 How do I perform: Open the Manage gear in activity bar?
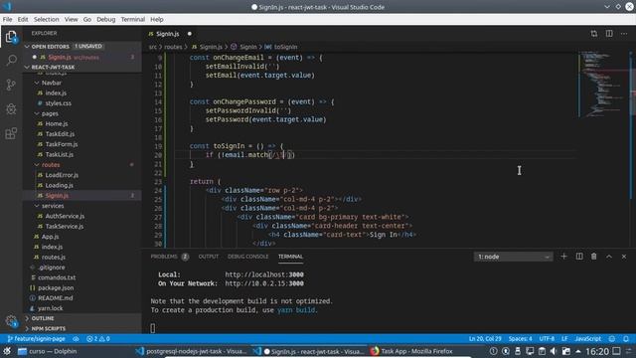coord(11,321)
